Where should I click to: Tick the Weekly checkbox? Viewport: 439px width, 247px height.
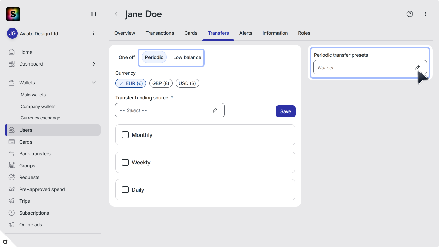point(125,162)
